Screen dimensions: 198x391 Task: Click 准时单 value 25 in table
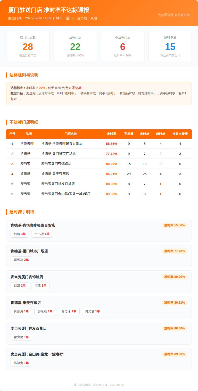click(145, 174)
